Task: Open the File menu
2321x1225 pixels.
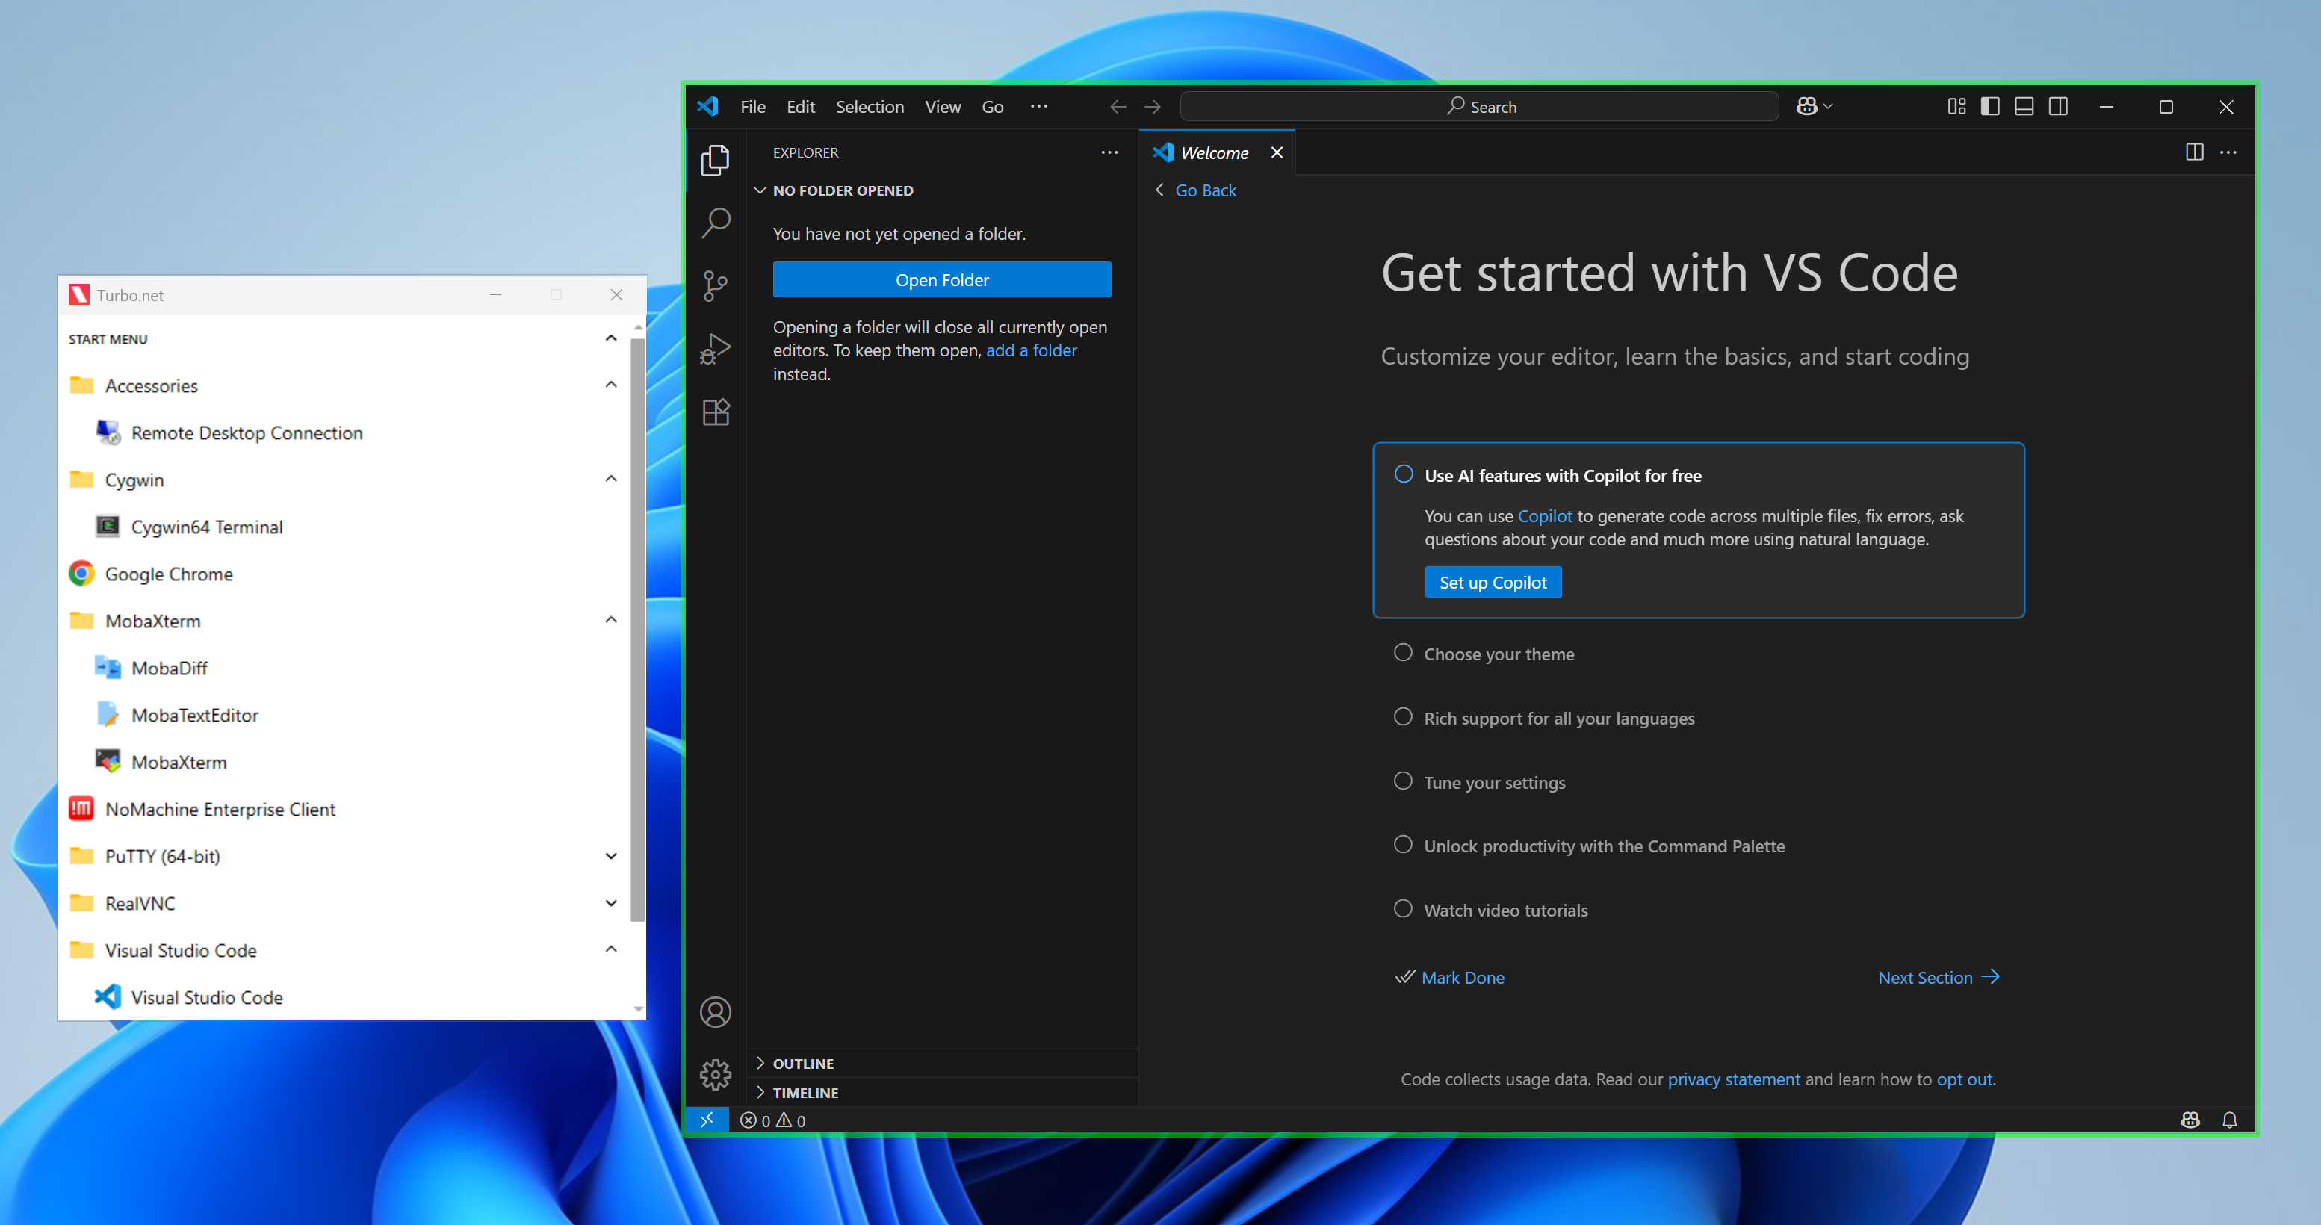Action: pyautogui.click(x=752, y=106)
